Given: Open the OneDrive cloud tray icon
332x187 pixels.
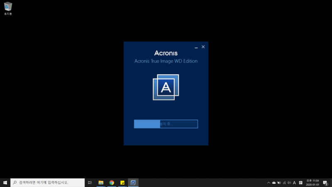Looking at the screenshot, I should 274,182.
